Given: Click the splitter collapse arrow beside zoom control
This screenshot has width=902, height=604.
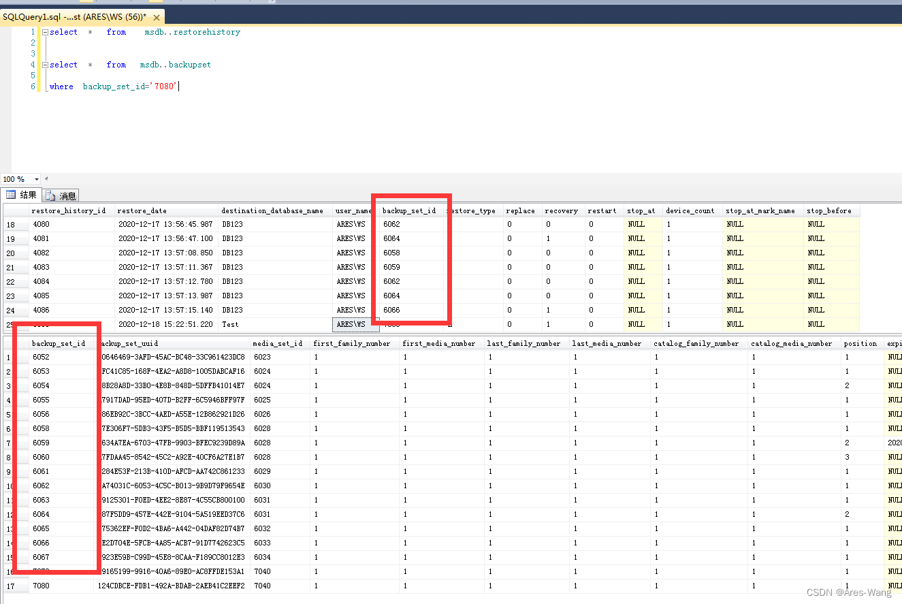Looking at the screenshot, I should click(x=45, y=178).
